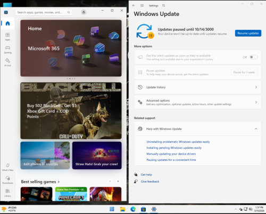Open Pausing updates for a convenient time link
266x214 pixels.
tap(171, 160)
